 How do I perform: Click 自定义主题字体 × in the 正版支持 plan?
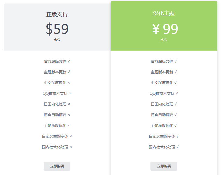(57, 136)
